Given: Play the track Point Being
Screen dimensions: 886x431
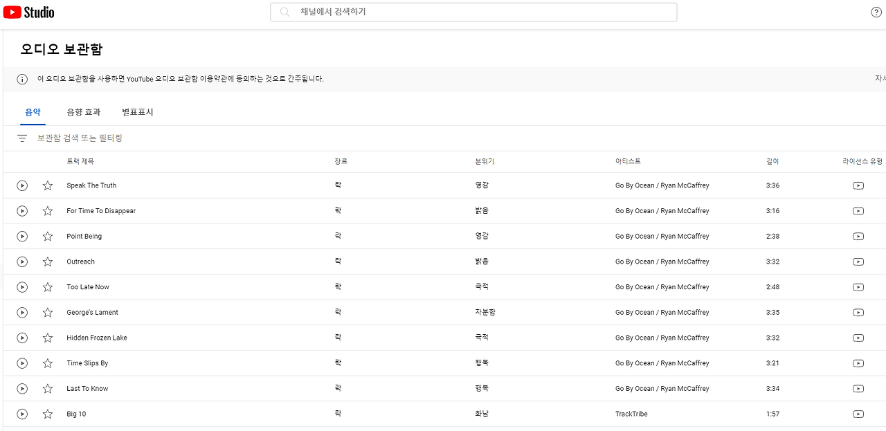Looking at the screenshot, I should pos(22,237).
